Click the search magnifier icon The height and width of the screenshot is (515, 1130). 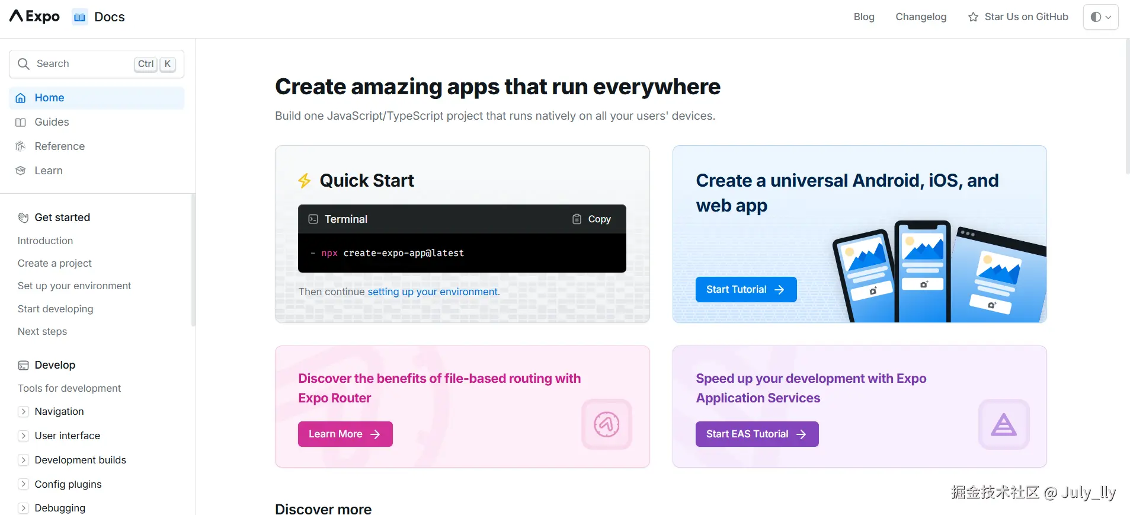coord(24,64)
